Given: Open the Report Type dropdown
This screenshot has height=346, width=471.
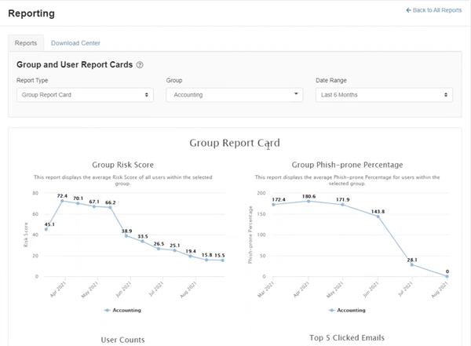Looking at the screenshot, I should 85,95.
